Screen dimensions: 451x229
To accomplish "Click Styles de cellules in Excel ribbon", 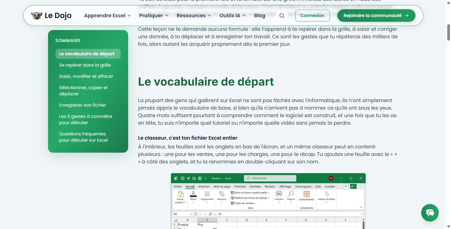I will (243, 203).
